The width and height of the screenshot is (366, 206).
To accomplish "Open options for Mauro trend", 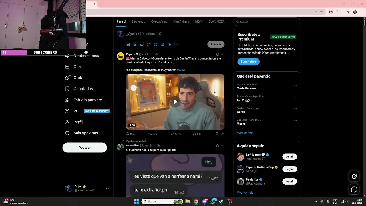I will click(x=295, y=120).
